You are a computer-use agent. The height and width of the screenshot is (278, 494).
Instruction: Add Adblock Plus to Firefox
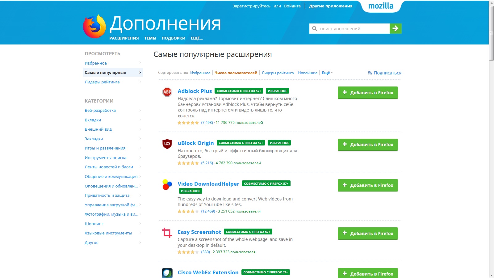[x=368, y=93]
